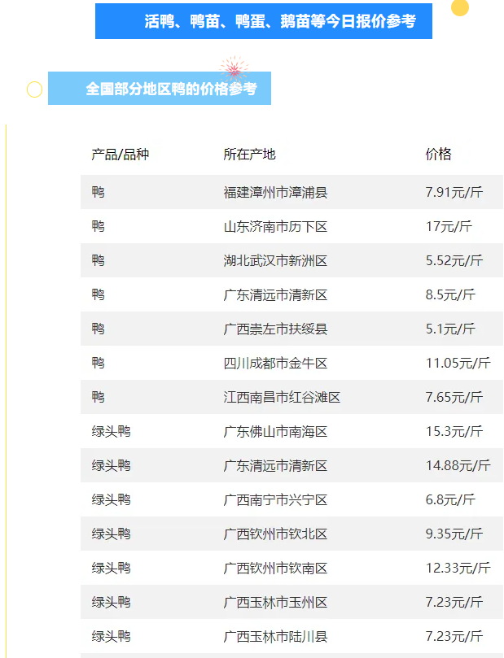The height and width of the screenshot is (658, 504).
Task: Select the 湖北武汉市新洲区 row location
Action: point(275,261)
